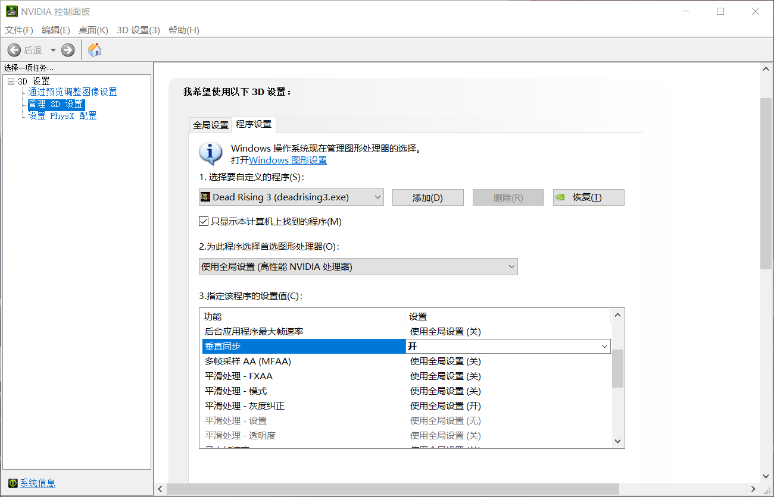Select the 后台应用程序最大帧速率 row
Screen dimensions: 774x497
(405, 331)
